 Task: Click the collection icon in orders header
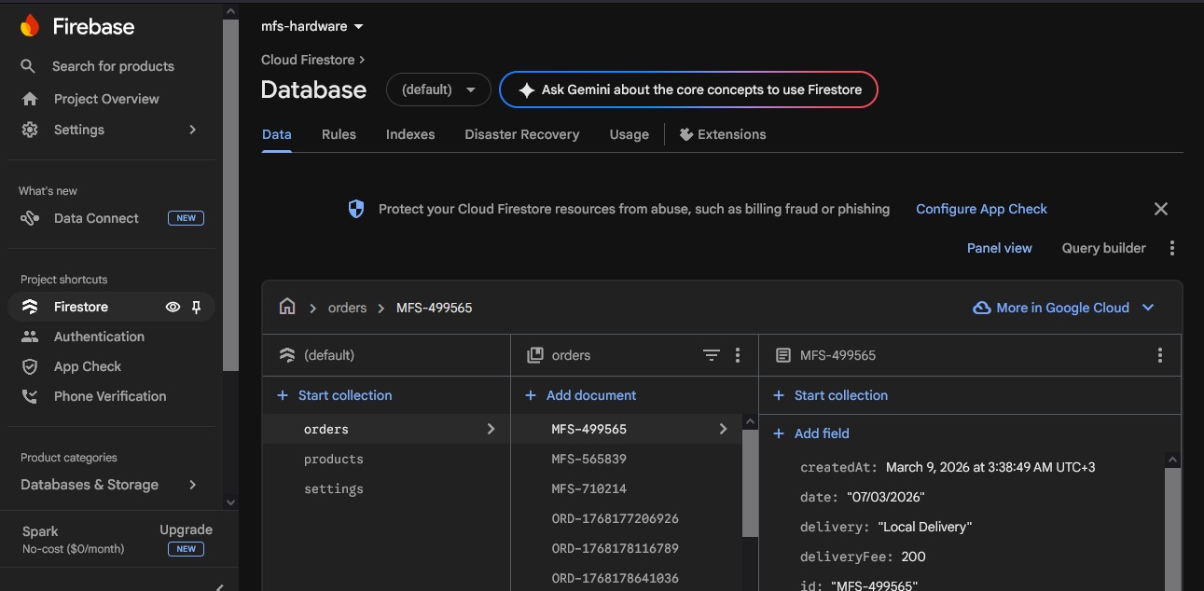(x=535, y=355)
